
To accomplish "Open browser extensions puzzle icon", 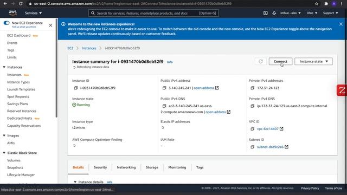I will point(326,4).
